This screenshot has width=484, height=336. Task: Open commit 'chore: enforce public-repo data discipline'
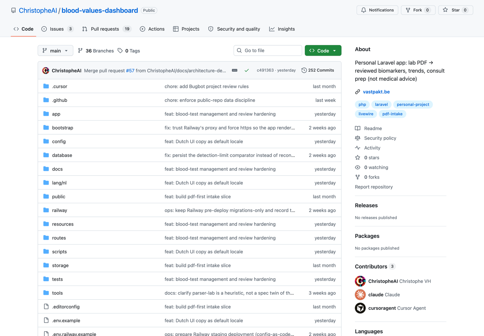[210, 100]
